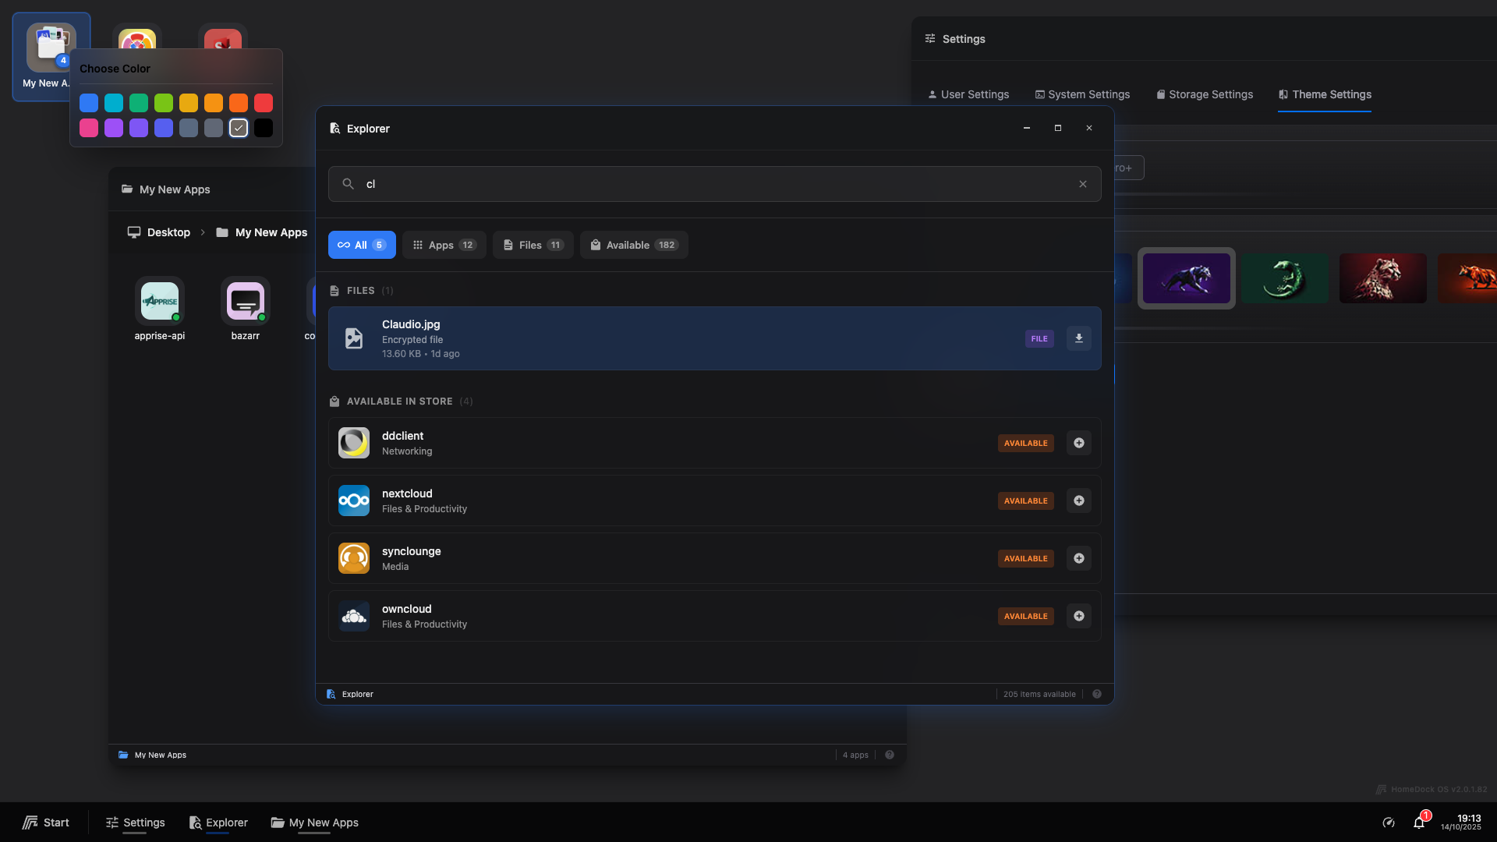This screenshot has height=842, width=1497.
Task: Download the Claudio.jpg file
Action: (1078, 338)
